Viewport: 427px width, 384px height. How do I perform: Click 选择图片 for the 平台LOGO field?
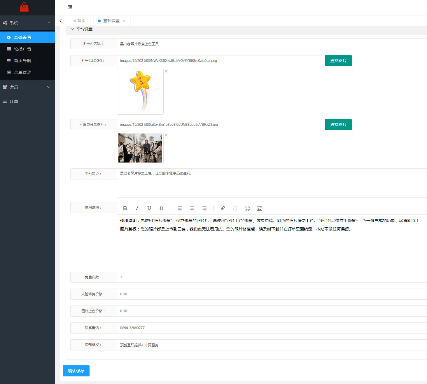tap(338, 61)
